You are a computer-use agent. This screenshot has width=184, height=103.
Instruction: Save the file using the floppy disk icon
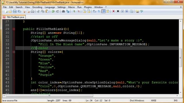pyautogui.click(x=15, y=11)
